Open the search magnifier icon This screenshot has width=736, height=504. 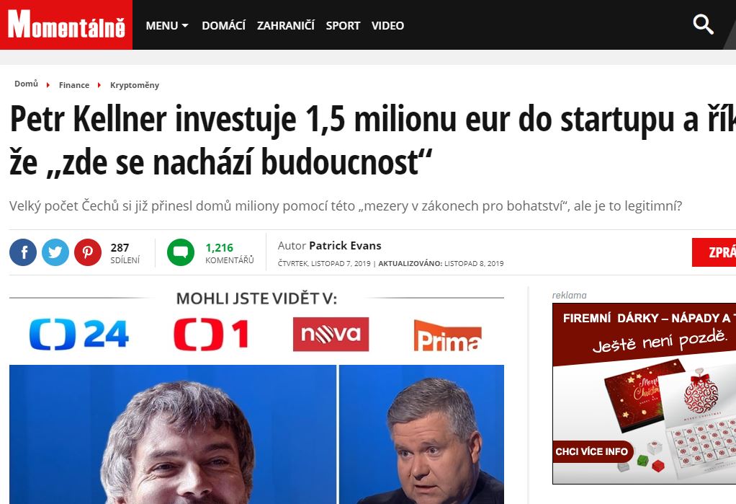[x=703, y=25]
